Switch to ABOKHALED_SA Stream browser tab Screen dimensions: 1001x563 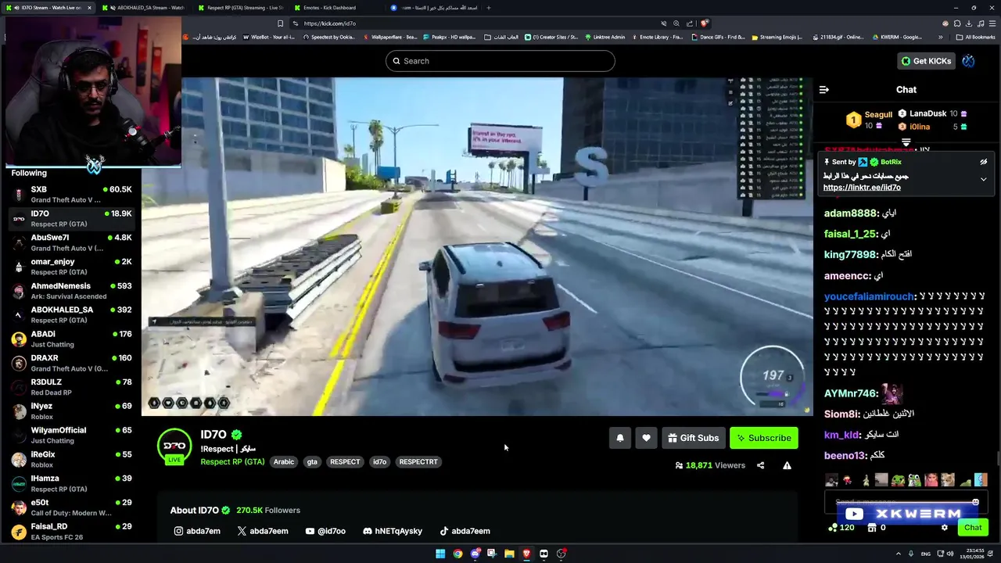coord(145,8)
